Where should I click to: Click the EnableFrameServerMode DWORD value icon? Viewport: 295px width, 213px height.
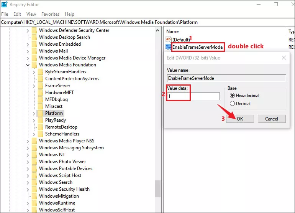169,47
